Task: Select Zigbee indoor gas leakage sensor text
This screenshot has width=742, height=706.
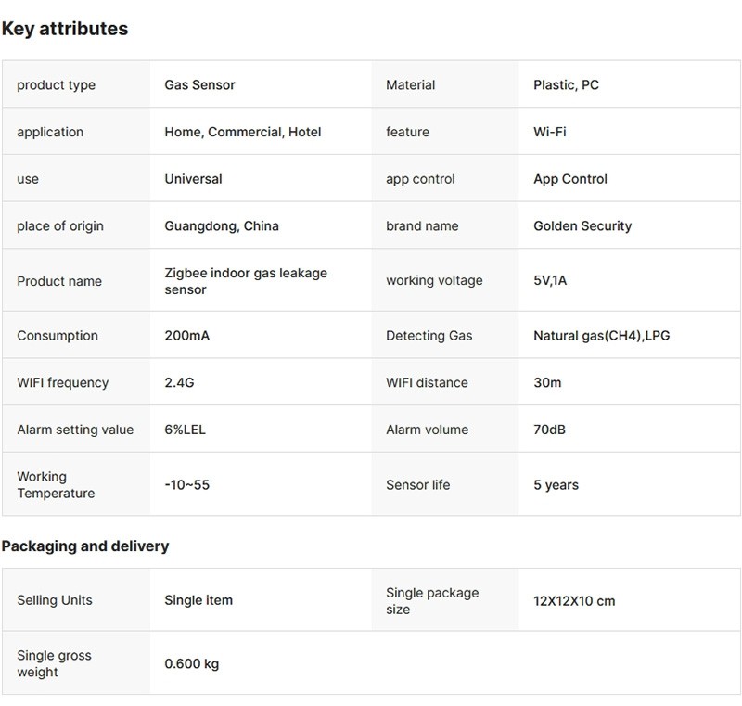Action: (245, 281)
